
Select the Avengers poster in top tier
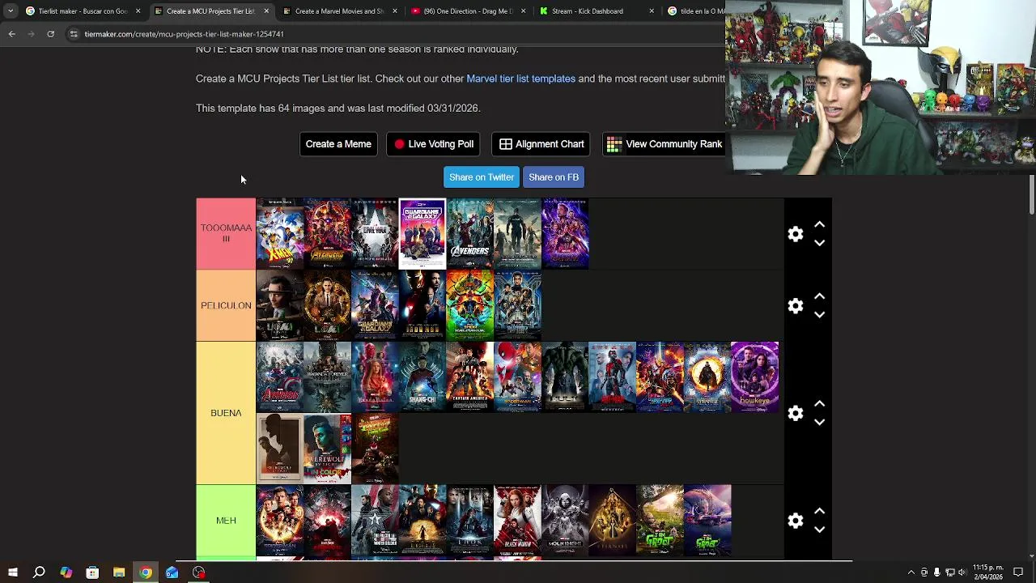pos(469,233)
